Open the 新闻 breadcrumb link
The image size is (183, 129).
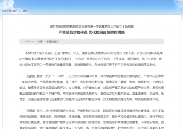point(25,11)
